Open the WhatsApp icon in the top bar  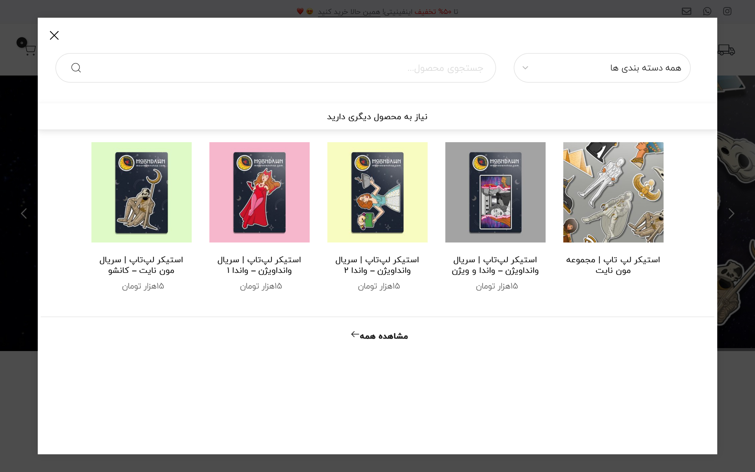pos(707,11)
